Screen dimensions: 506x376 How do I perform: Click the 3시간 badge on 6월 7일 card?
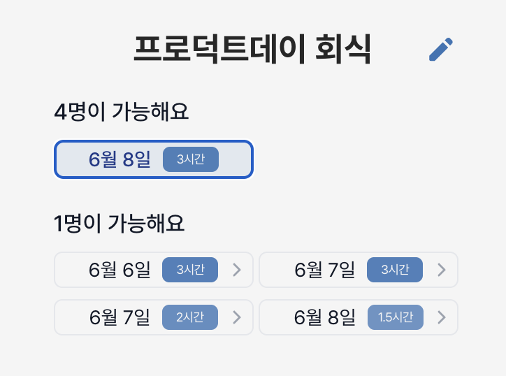coord(395,270)
